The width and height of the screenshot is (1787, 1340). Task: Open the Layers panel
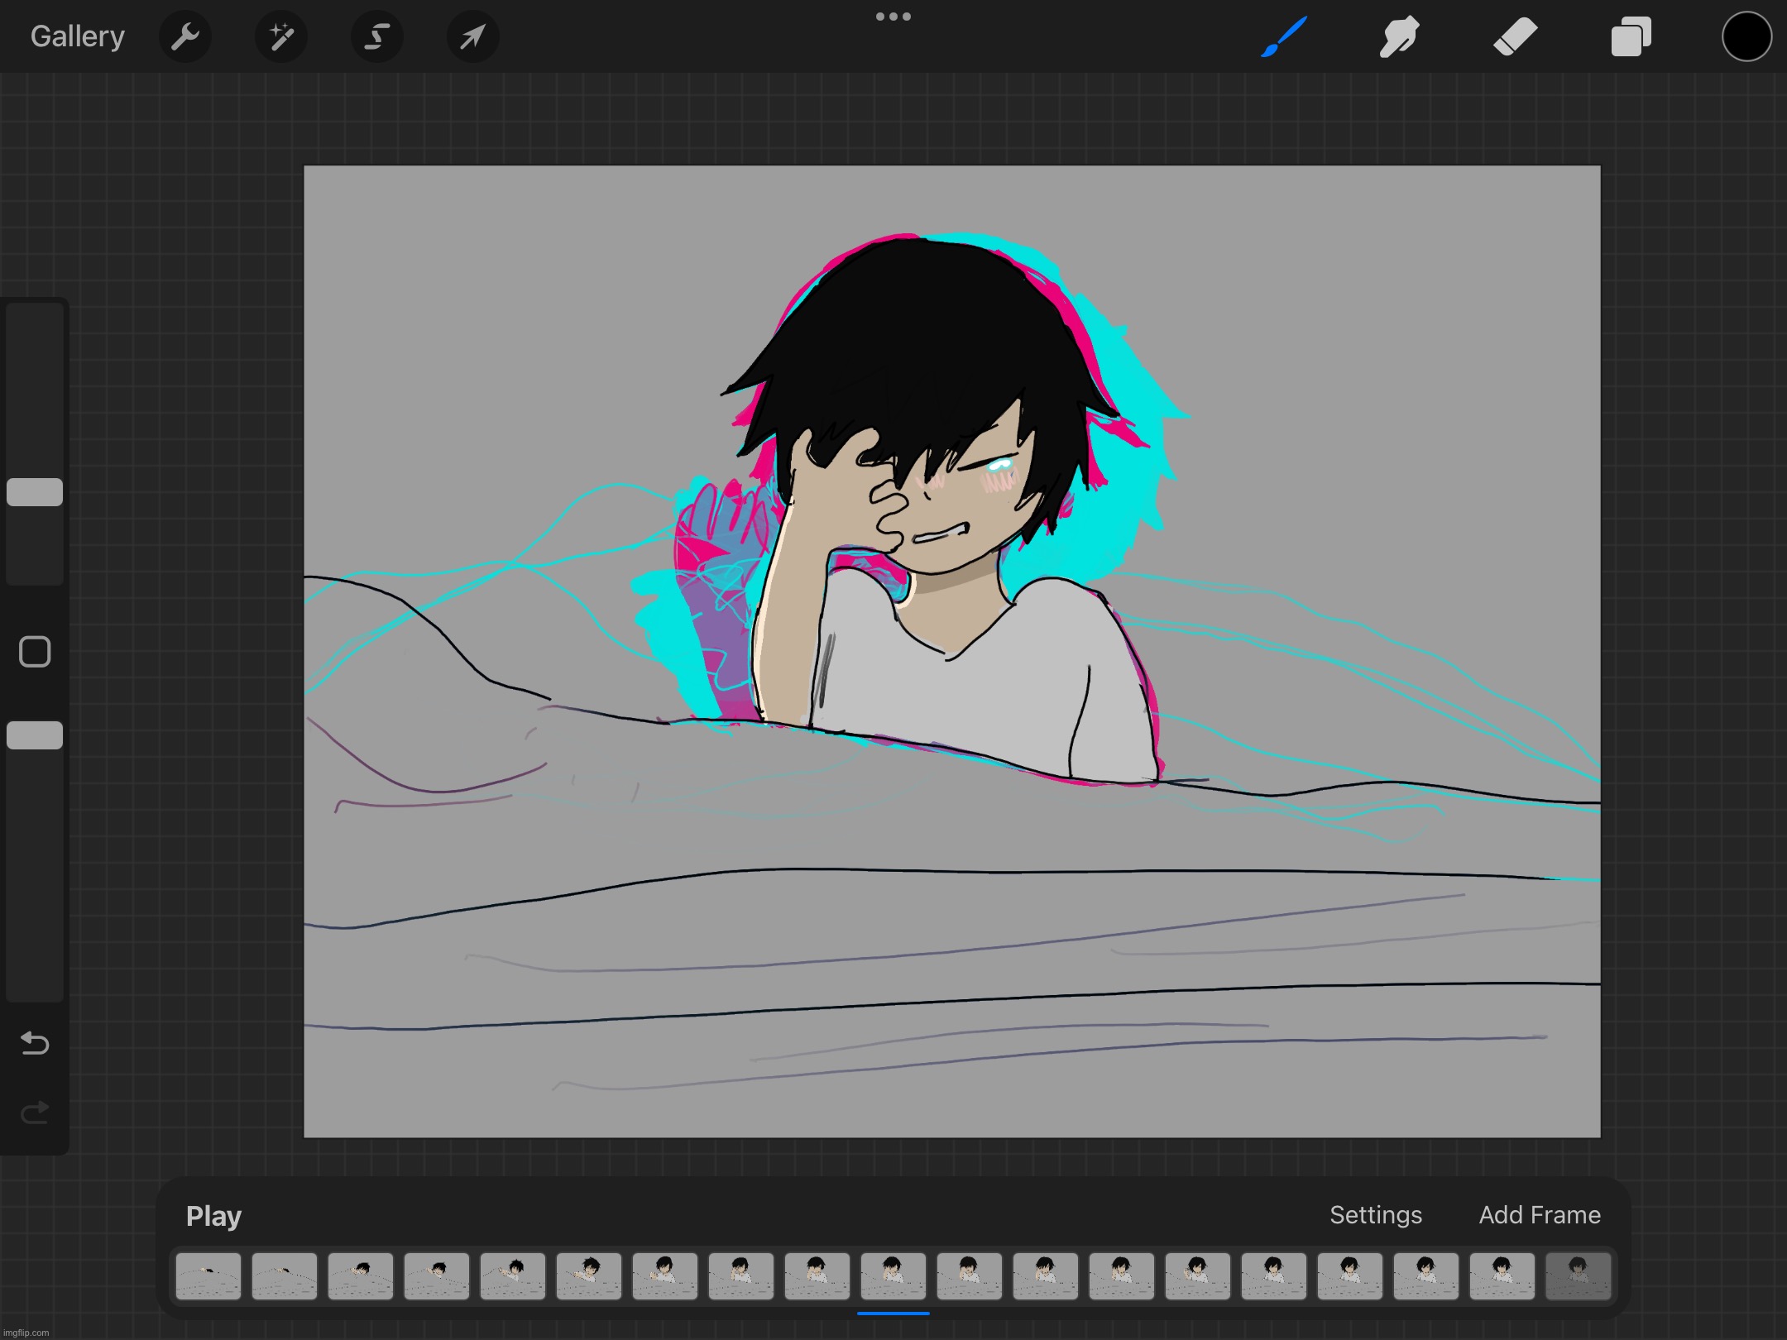pos(1630,36)
